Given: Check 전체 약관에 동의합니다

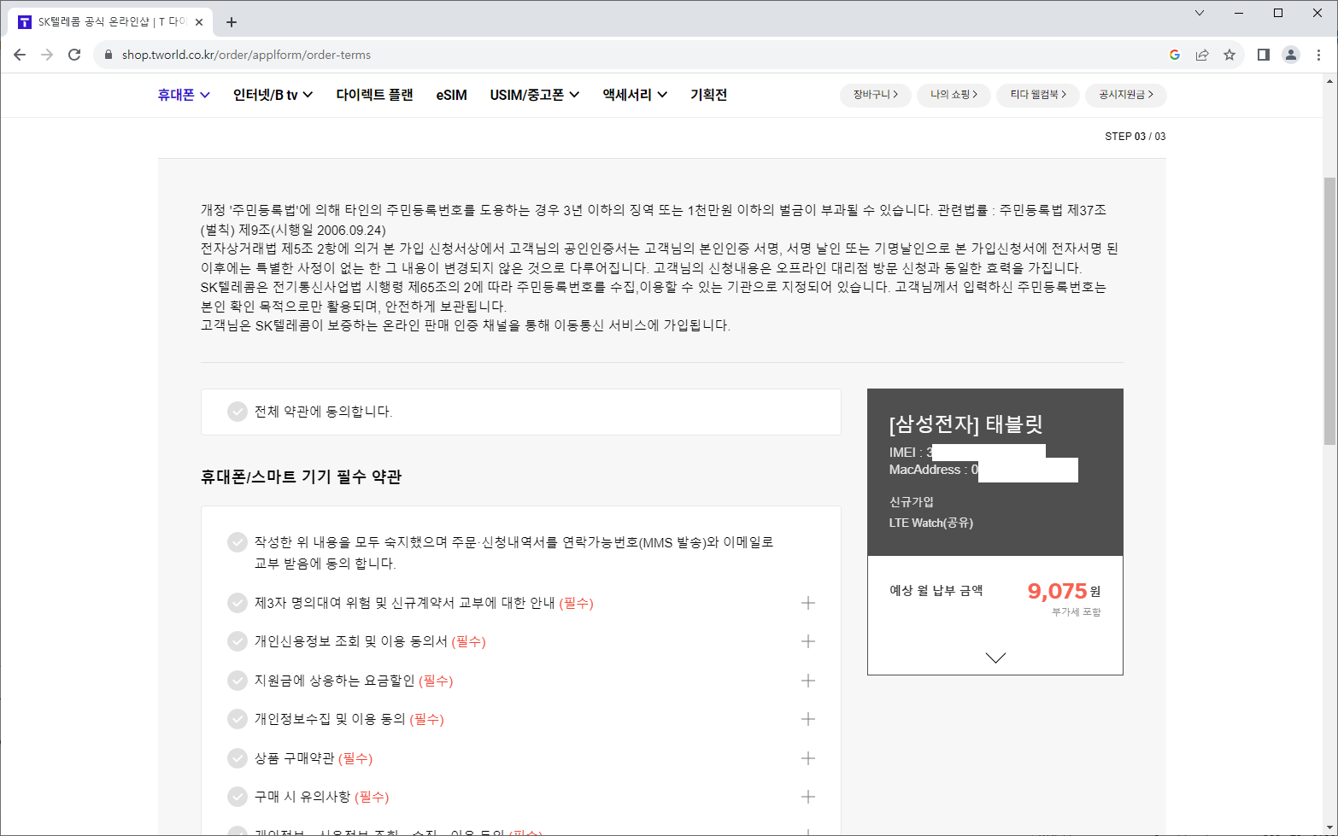Looking at the screenshot, I should [x=238, y=412].
